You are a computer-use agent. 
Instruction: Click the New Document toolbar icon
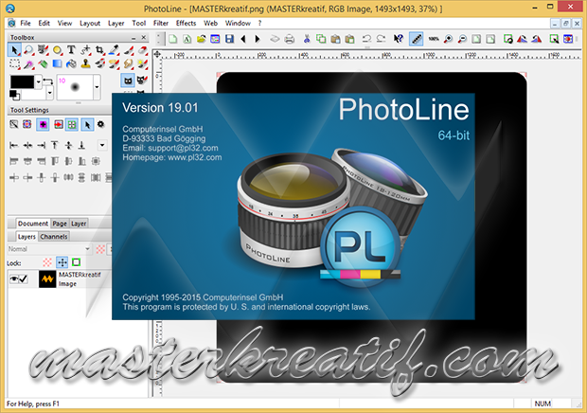pyautogui.click(x=172, y=39)
